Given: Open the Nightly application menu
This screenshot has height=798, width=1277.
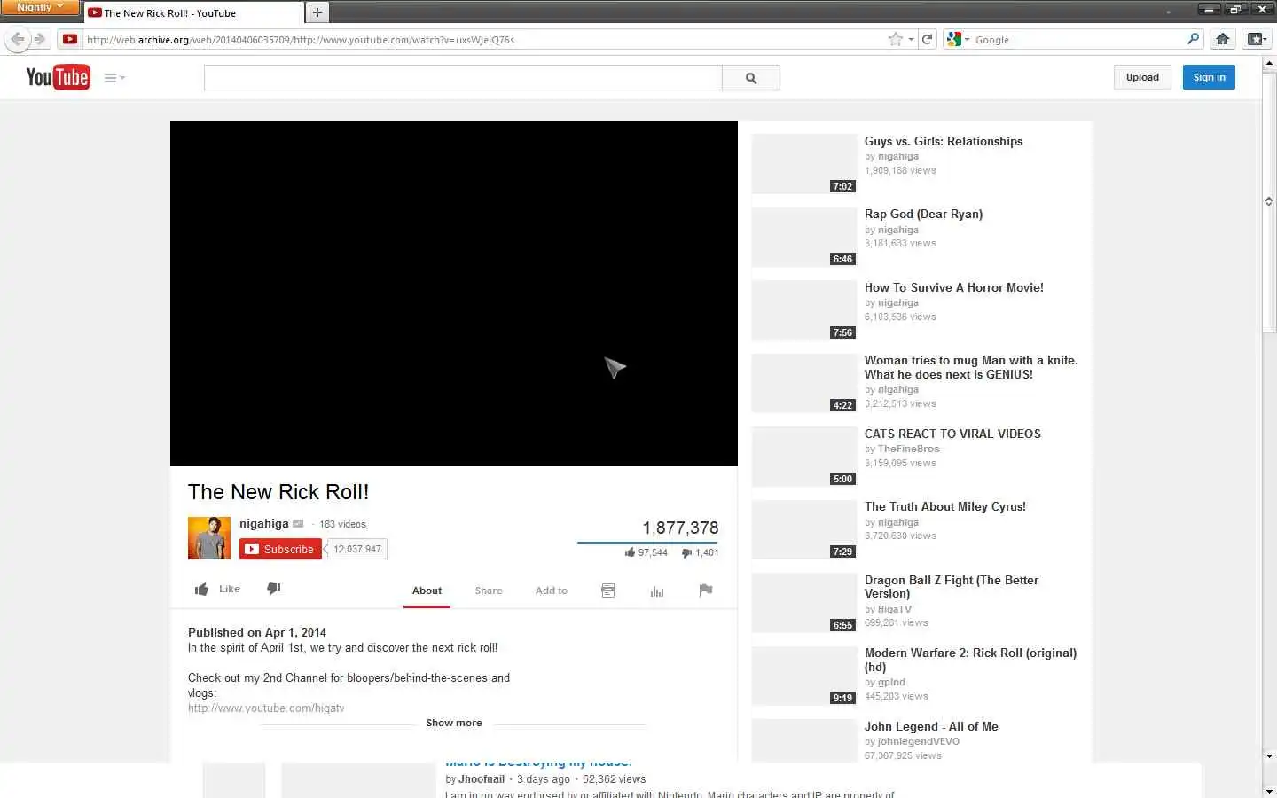Looking at the screenshot, I should (x=40, y=7).
